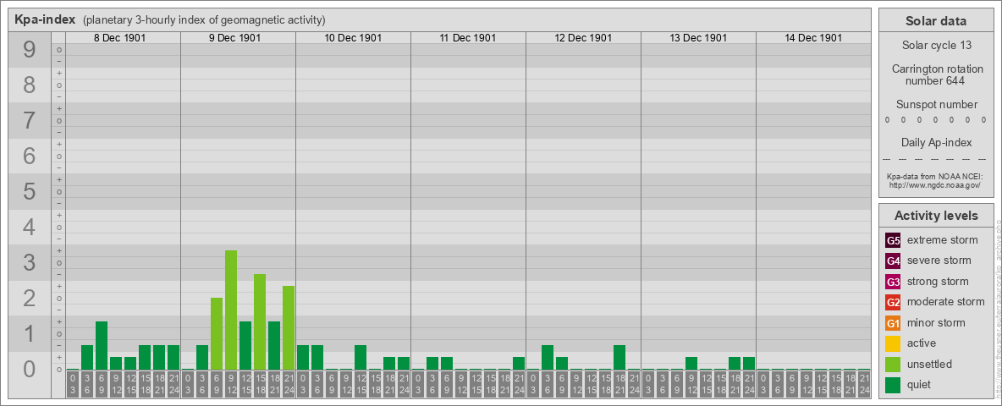Select the dark green quiet swatch
Screen dimensions: 1002x406
(x=893, y=384)
